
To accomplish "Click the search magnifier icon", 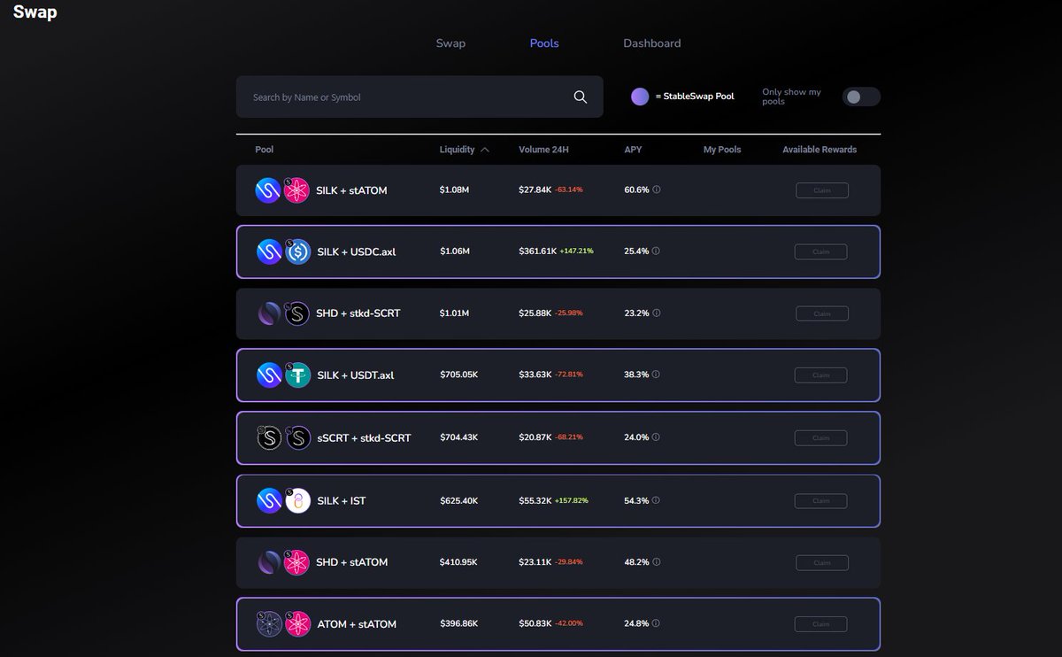I will coord(581,97).
